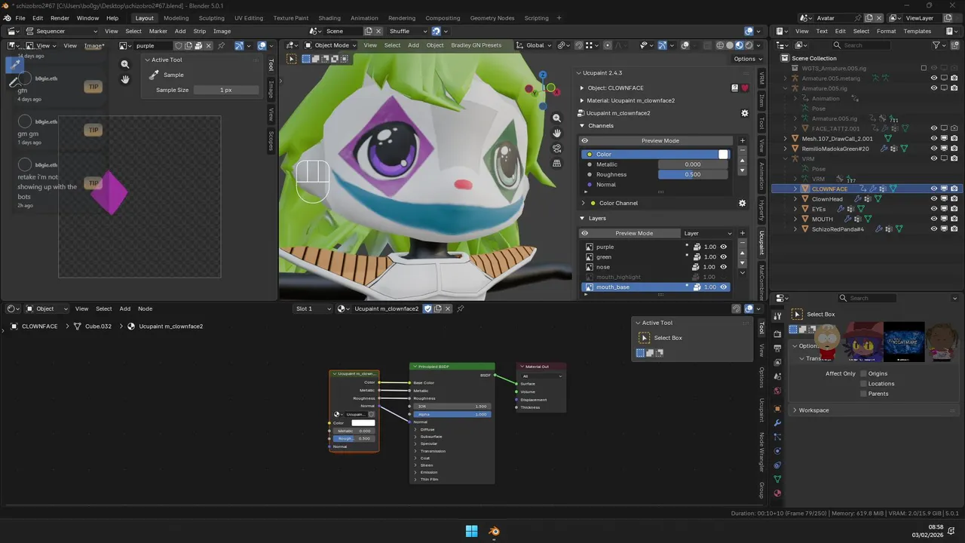Toggle orthographic grid icon in 3D viewport

coord(557,163)
